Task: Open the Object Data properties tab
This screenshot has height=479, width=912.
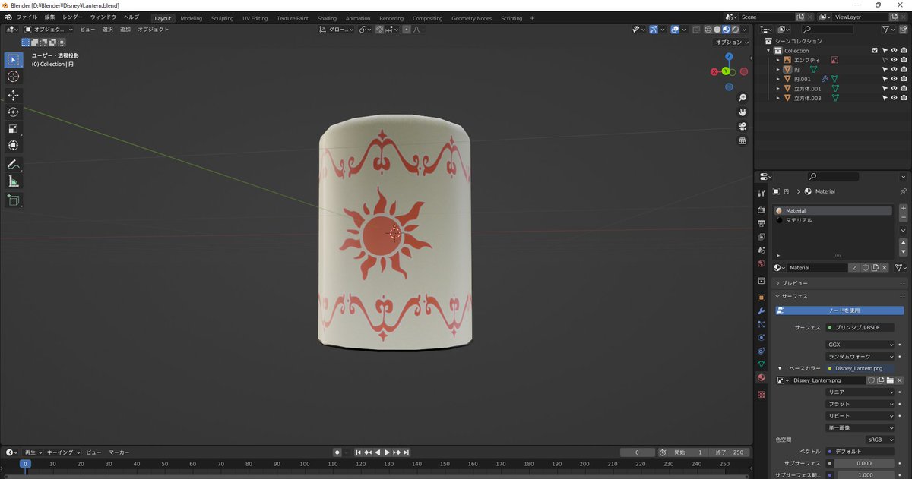Action: (x=761, y=364)
